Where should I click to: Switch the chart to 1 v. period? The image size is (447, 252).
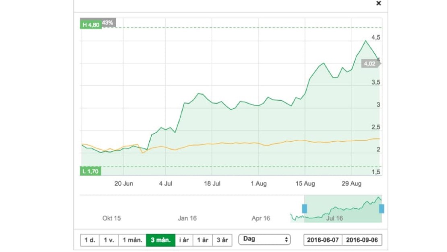[x=109, y=240]
